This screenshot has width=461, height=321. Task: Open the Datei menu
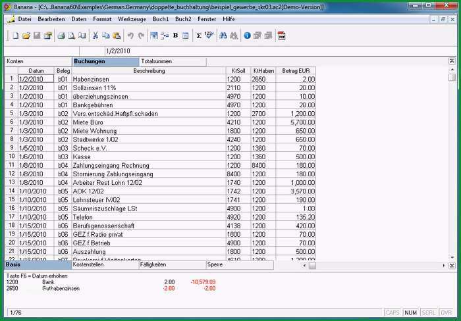(25, 19)
